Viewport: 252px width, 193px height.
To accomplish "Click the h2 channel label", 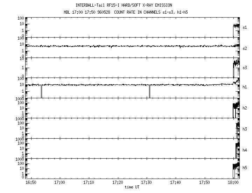I will (x=245, y=108).
